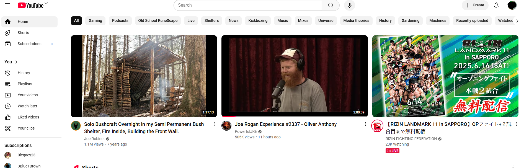The height and width of the screenshot is (168, 524).
Task: Click the Search input field
Action: 248,5
